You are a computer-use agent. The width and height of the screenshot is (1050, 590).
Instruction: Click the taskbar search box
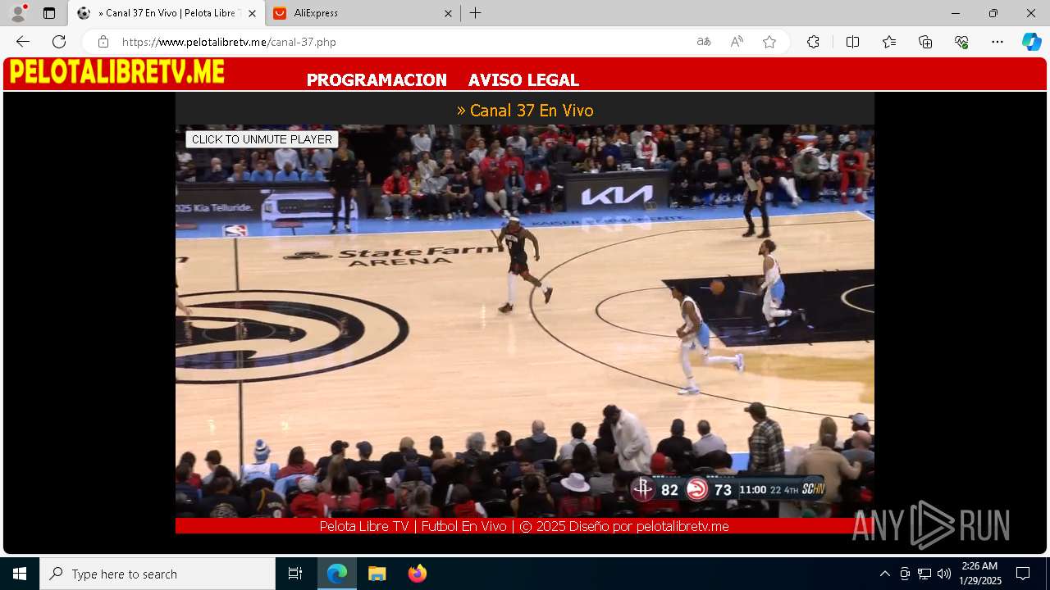tap(157, 574)
